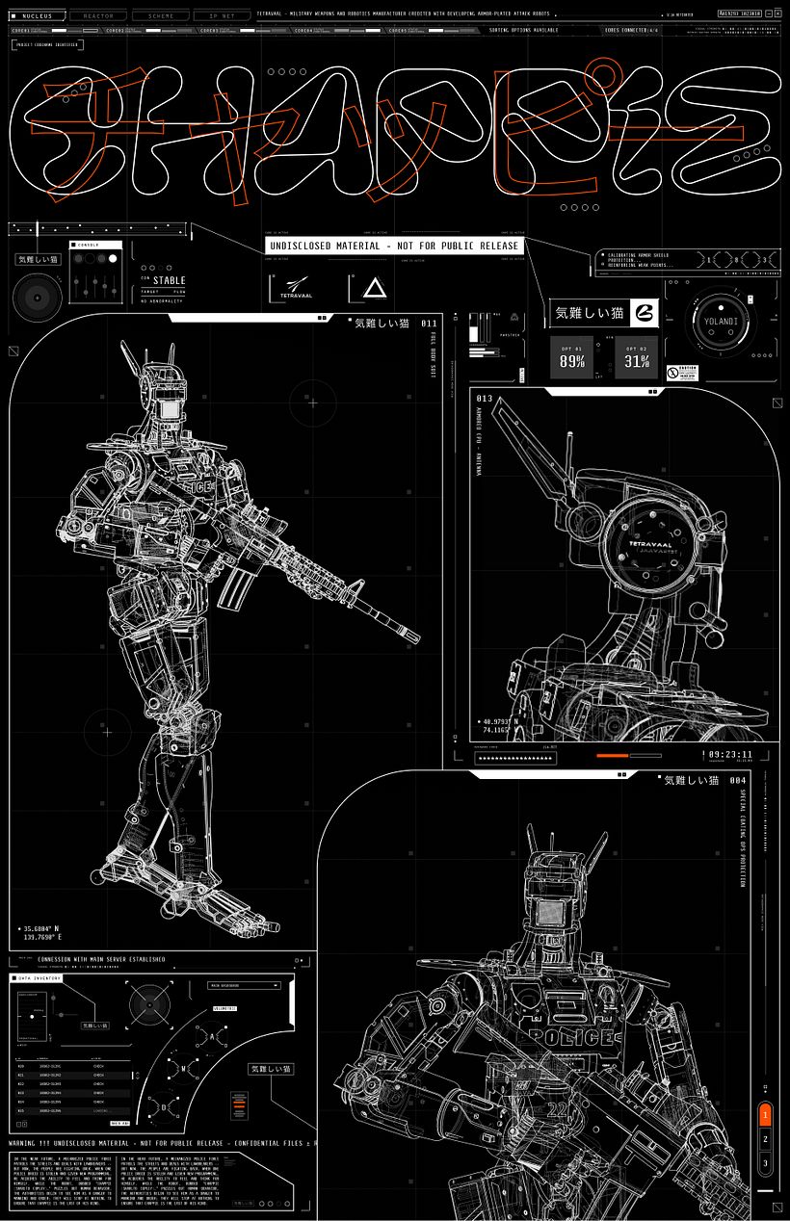The height and width of the screenshot is (1221, 790).
Task: Select the W node on the arc
Action: pos(181,1069)
